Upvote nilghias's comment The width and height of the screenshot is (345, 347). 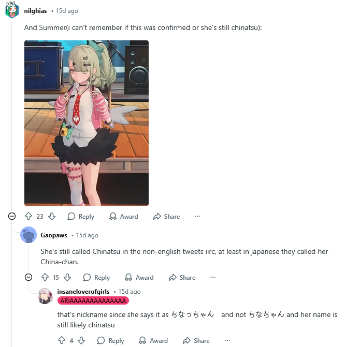click(x=28, y=216)
